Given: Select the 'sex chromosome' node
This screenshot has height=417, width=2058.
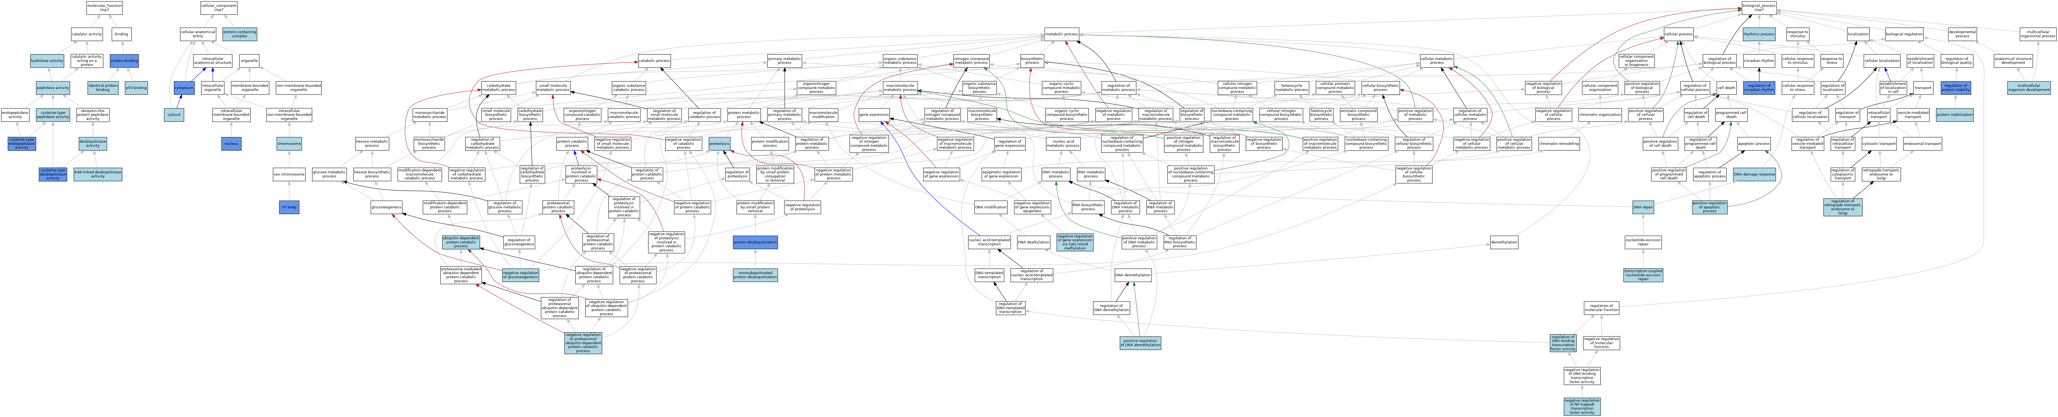Looking at the screenshot, I should [289, 174].
